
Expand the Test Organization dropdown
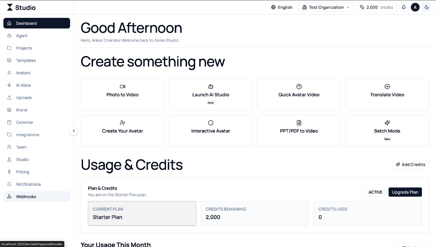click(x=326, y=7)
